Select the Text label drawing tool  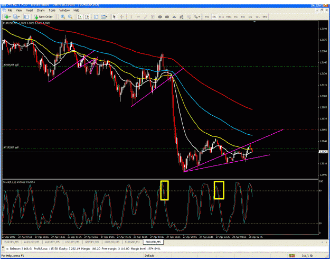pyautogui.click(x=153, y=17)
